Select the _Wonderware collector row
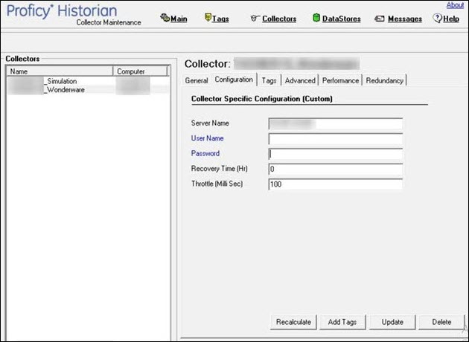 pyautogui.click(x=87, y=90)
